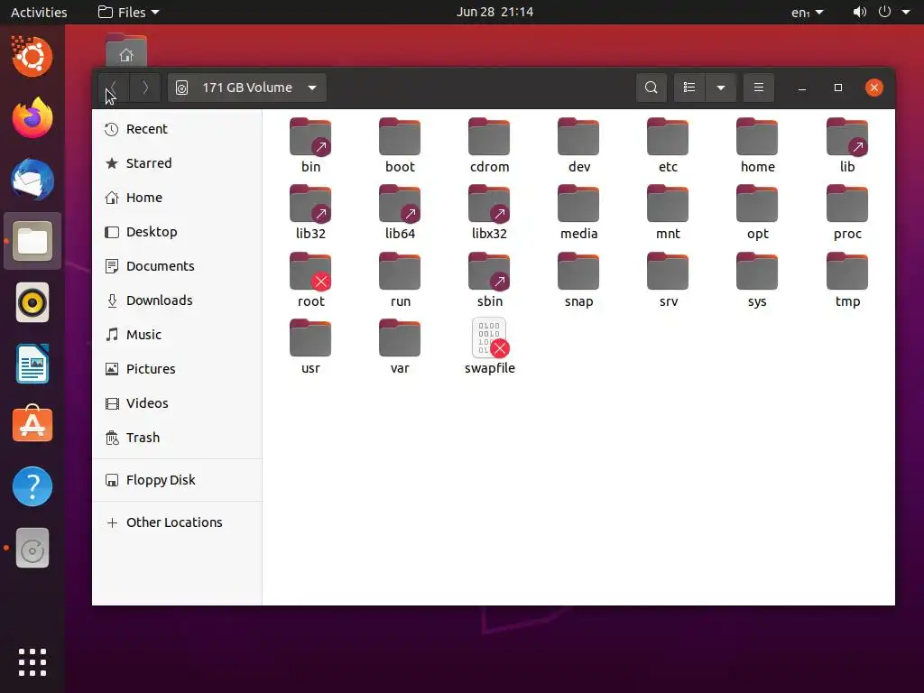Viewport: 924px width, 693px height.
Task: Select the var folder
Action: [x=400, y=347]
